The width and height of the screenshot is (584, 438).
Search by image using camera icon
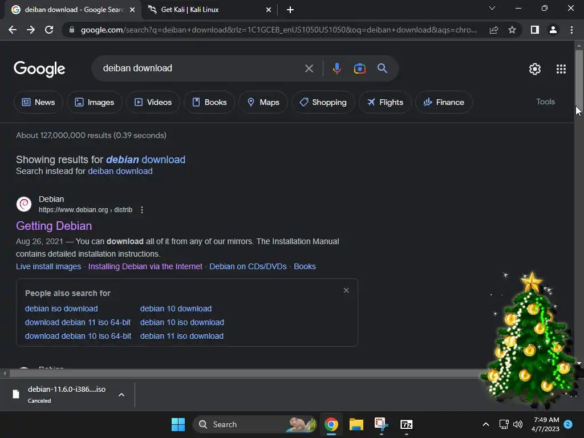[x=359, y=68]
